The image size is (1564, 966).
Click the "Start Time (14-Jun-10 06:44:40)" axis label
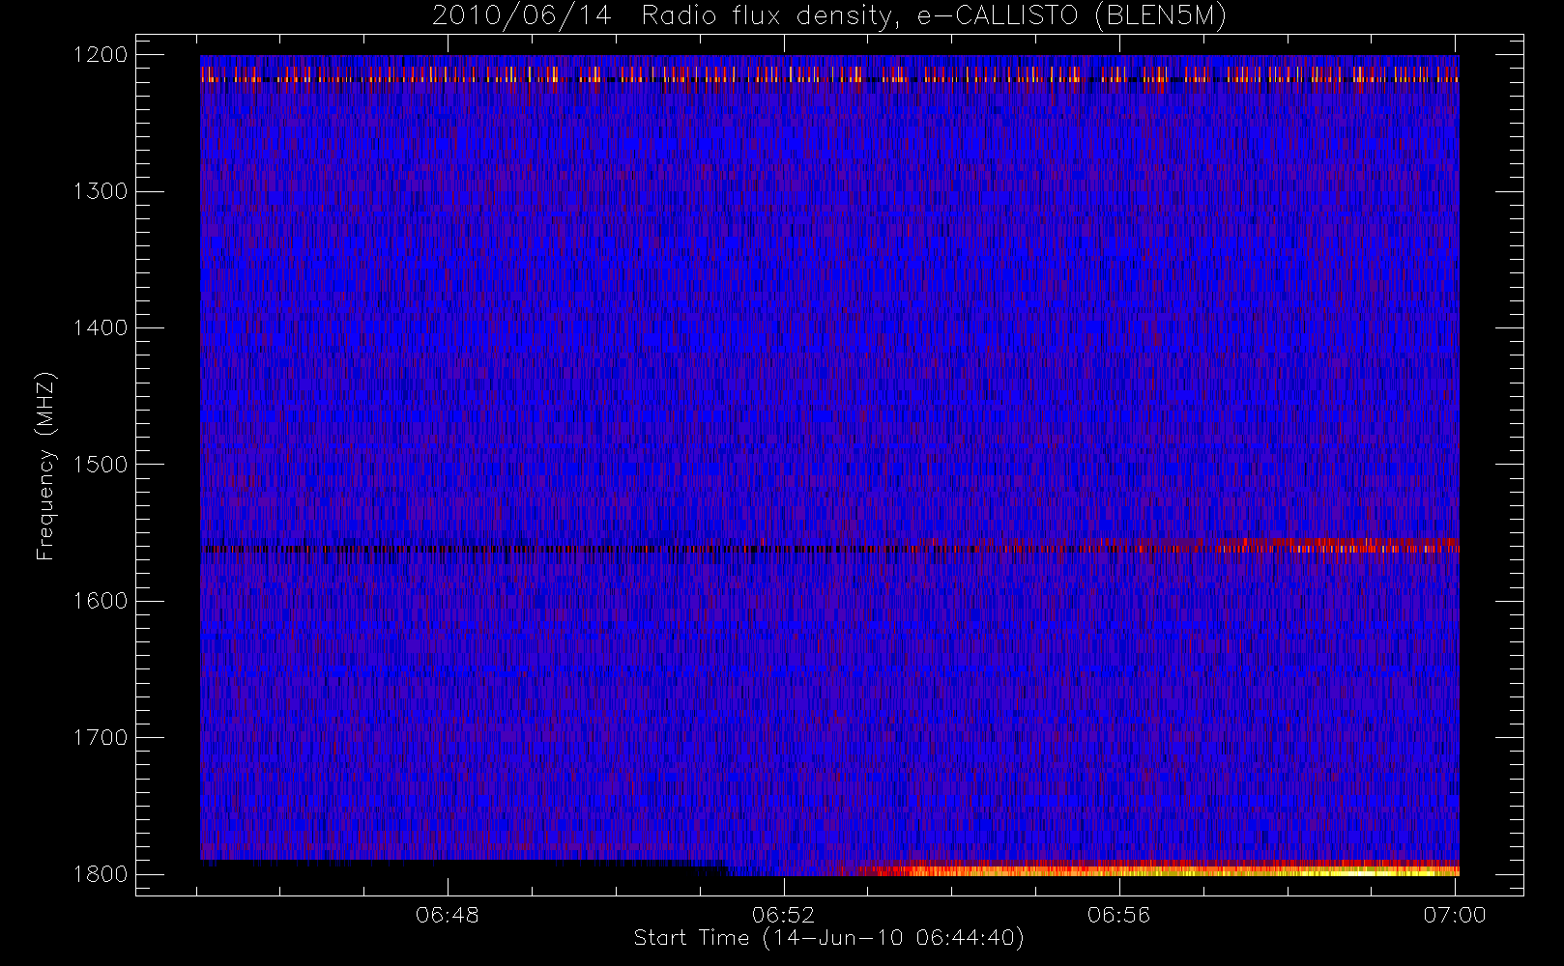pyautogui.click(x=829, y=938)
